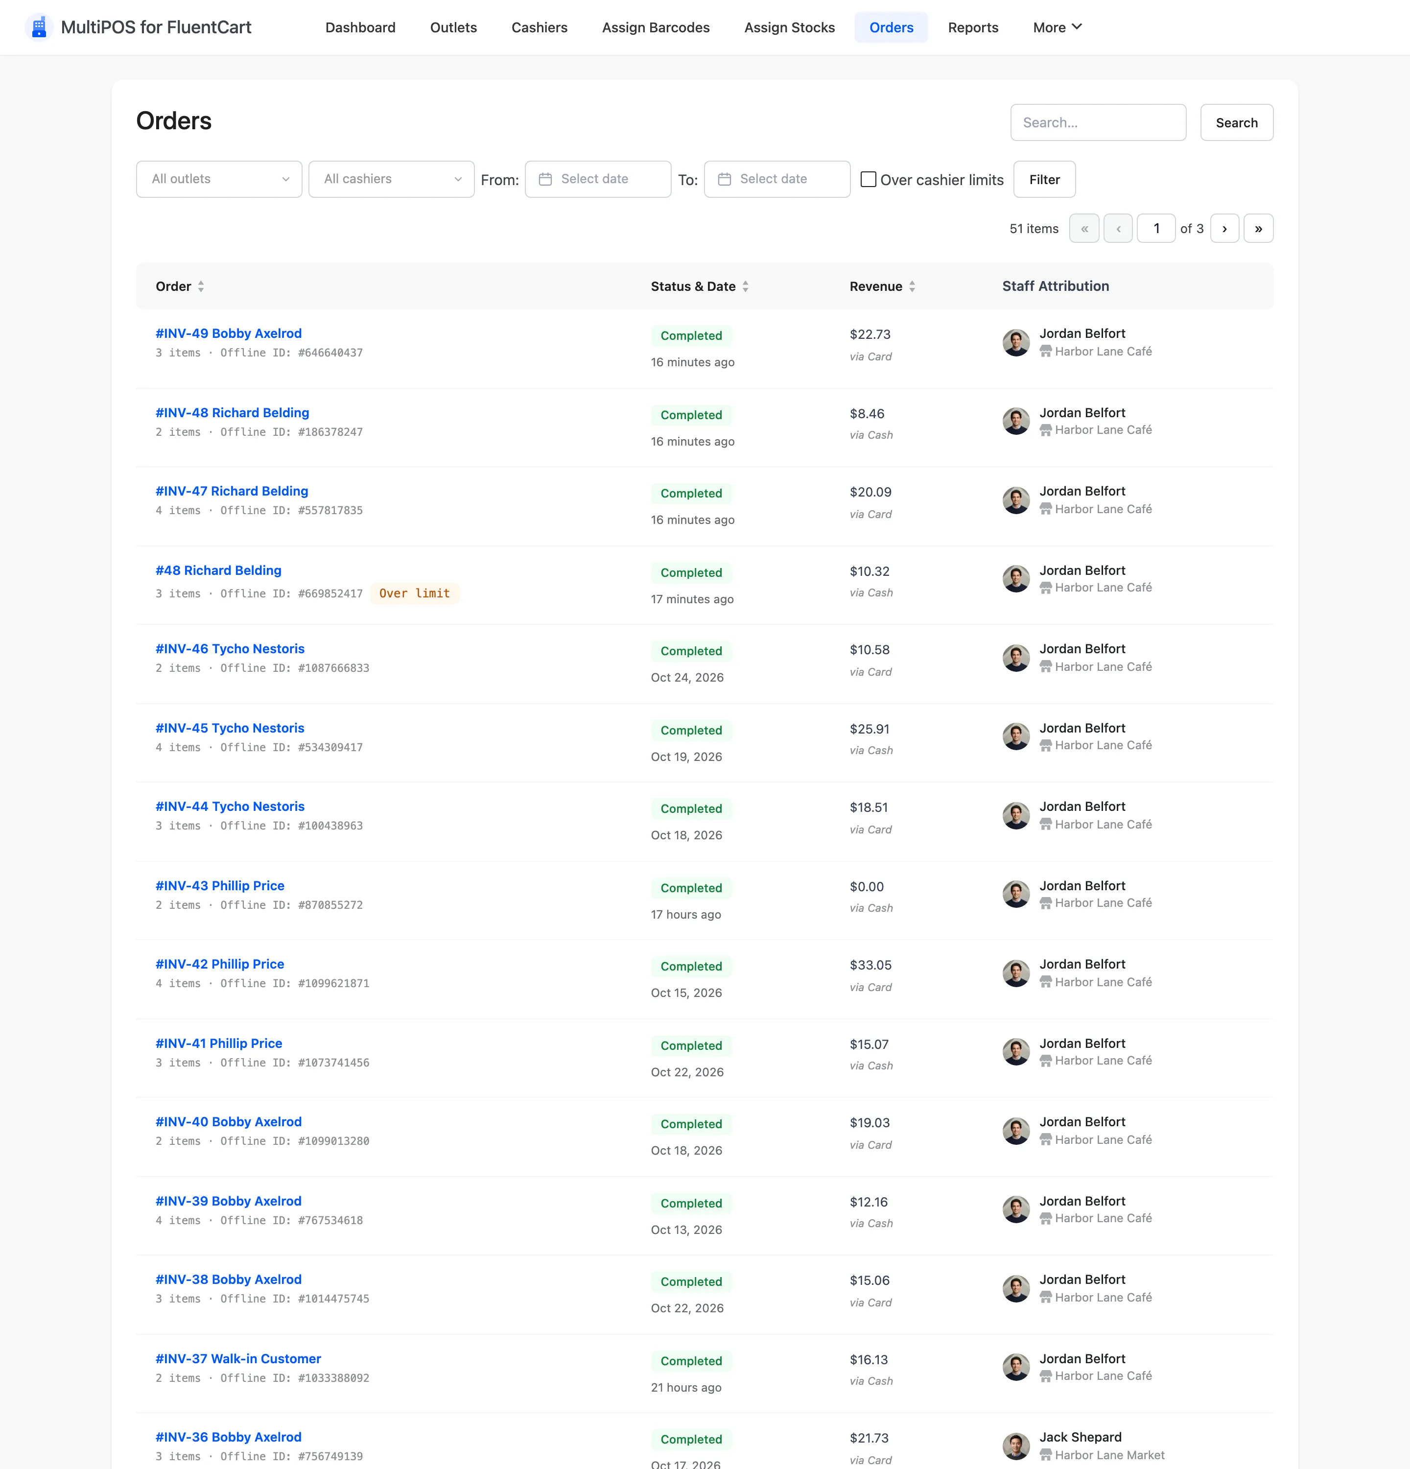
Task: Jump to the last page arrow
Action: pyautogui.click(x=1259, y=229)
